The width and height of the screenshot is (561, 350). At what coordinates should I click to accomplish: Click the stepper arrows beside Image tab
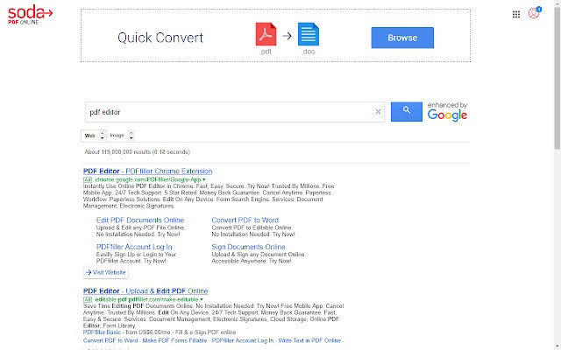tap(131, 136)
